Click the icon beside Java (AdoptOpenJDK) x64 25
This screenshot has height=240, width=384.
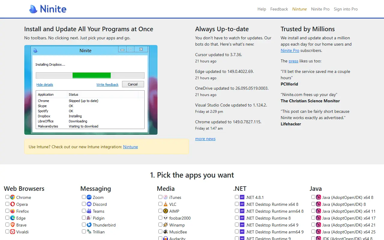[x=319, y=232]
